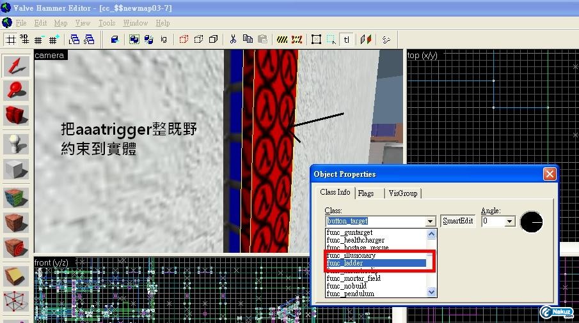Toggle the auto-selection cursor icon
Screen dimensions: 579x323
(x=331, y=40)
